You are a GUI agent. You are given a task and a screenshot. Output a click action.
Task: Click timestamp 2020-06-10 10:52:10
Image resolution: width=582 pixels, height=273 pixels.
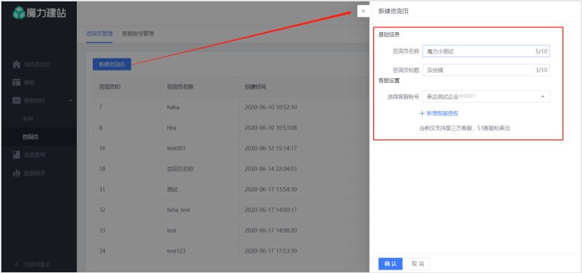[x=270, y=108]
